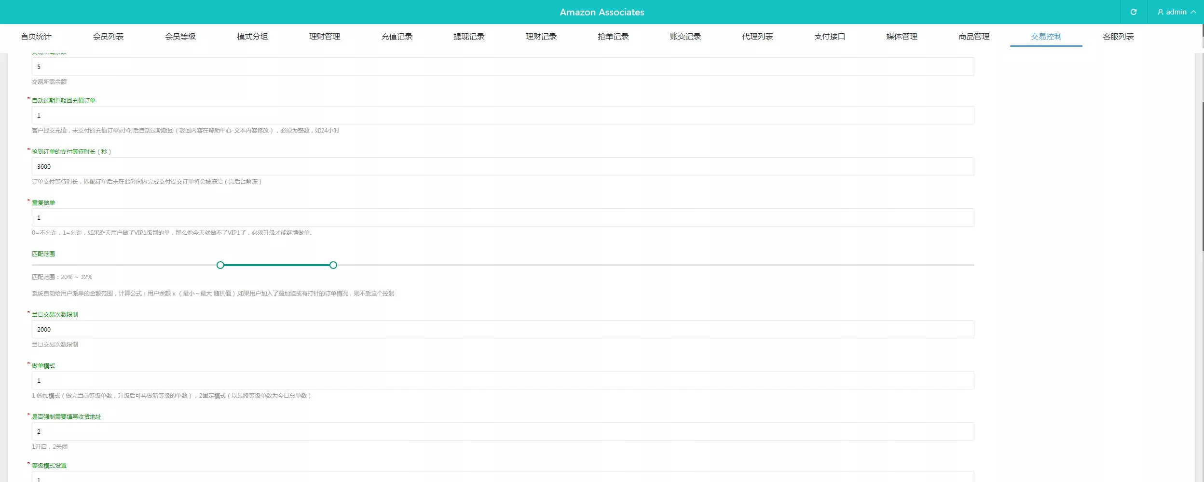Screen dimensions: 1204x482
Task: Switch to 会员列表 tab
Action: click(x=108, y=37)
